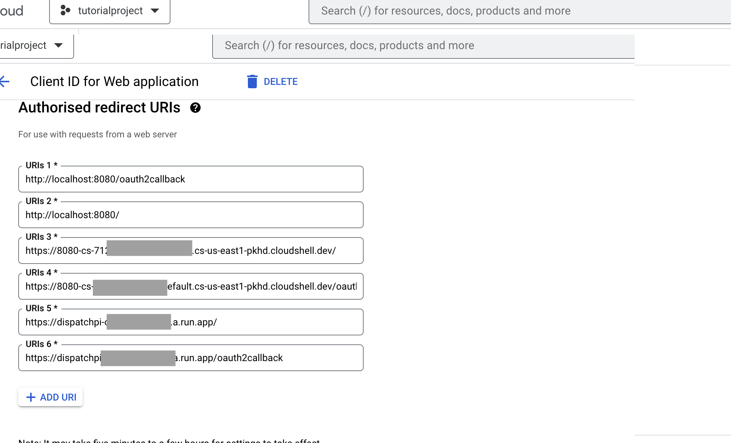Click the top search resources field
The height and width of the screenshot is (443, 731).
coord(520,11)
